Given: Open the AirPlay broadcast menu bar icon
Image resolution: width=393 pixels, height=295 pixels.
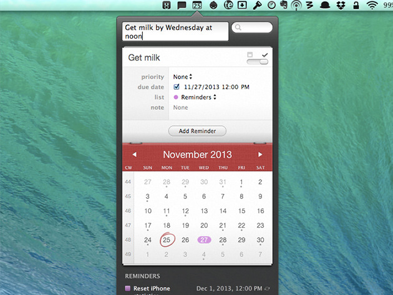Looking at the screenshot, I should tap(296, 5).
